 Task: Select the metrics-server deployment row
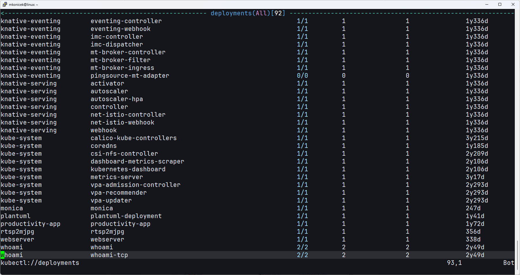tap(117, 177)
